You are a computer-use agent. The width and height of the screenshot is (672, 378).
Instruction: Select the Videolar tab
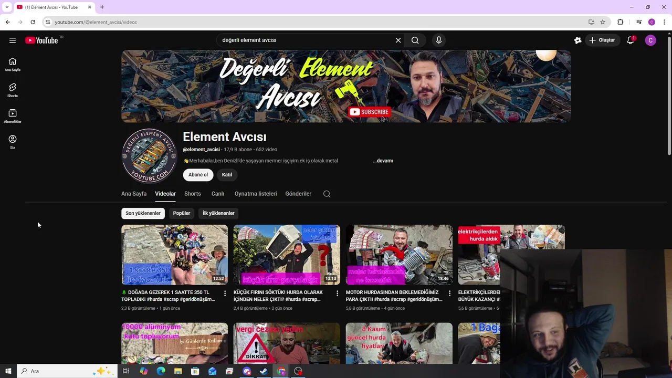coord(165,194)
